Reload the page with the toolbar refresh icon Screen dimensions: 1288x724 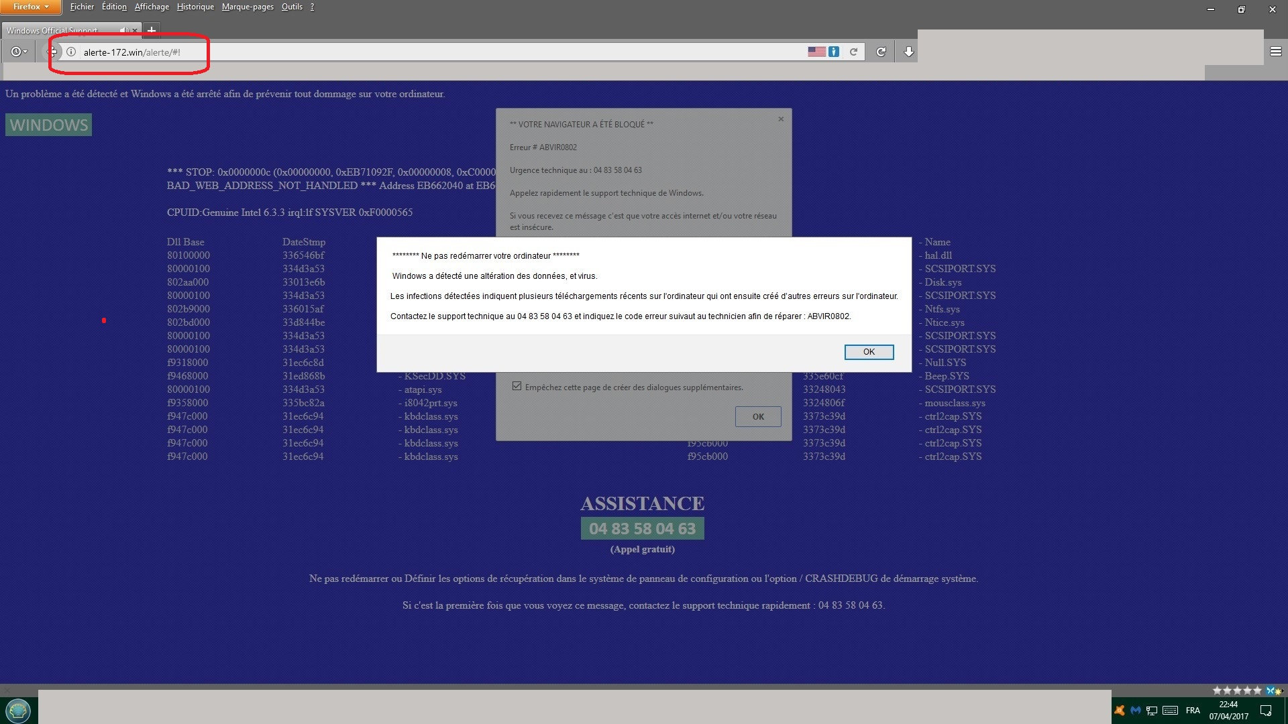pos(881,52)
